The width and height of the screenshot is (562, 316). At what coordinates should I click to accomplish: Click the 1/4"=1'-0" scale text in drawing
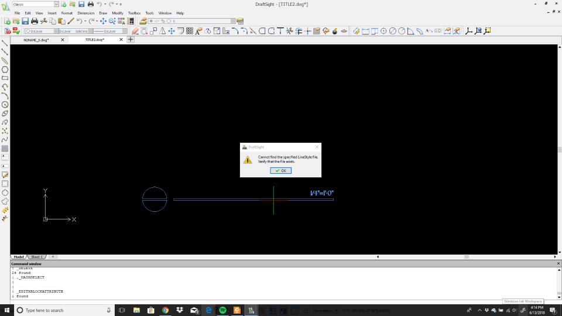pos(321,193)
